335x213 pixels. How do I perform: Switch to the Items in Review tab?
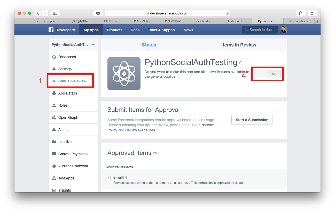pos(239,45)
